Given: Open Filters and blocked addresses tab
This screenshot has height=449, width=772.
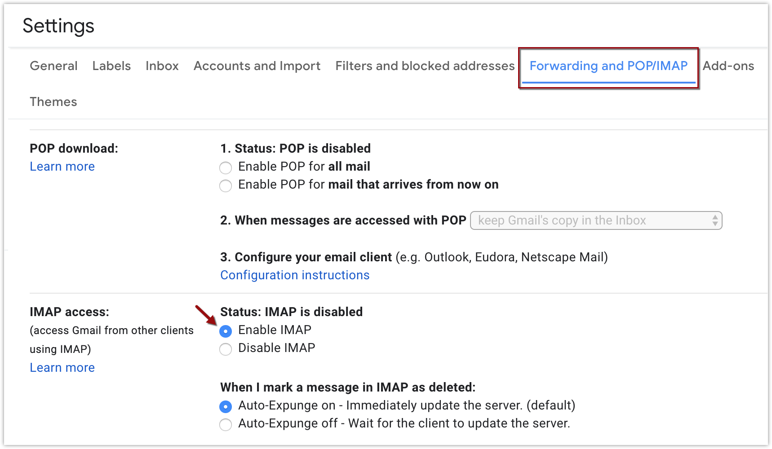Looking at the screenshot, I should [425, 66].
